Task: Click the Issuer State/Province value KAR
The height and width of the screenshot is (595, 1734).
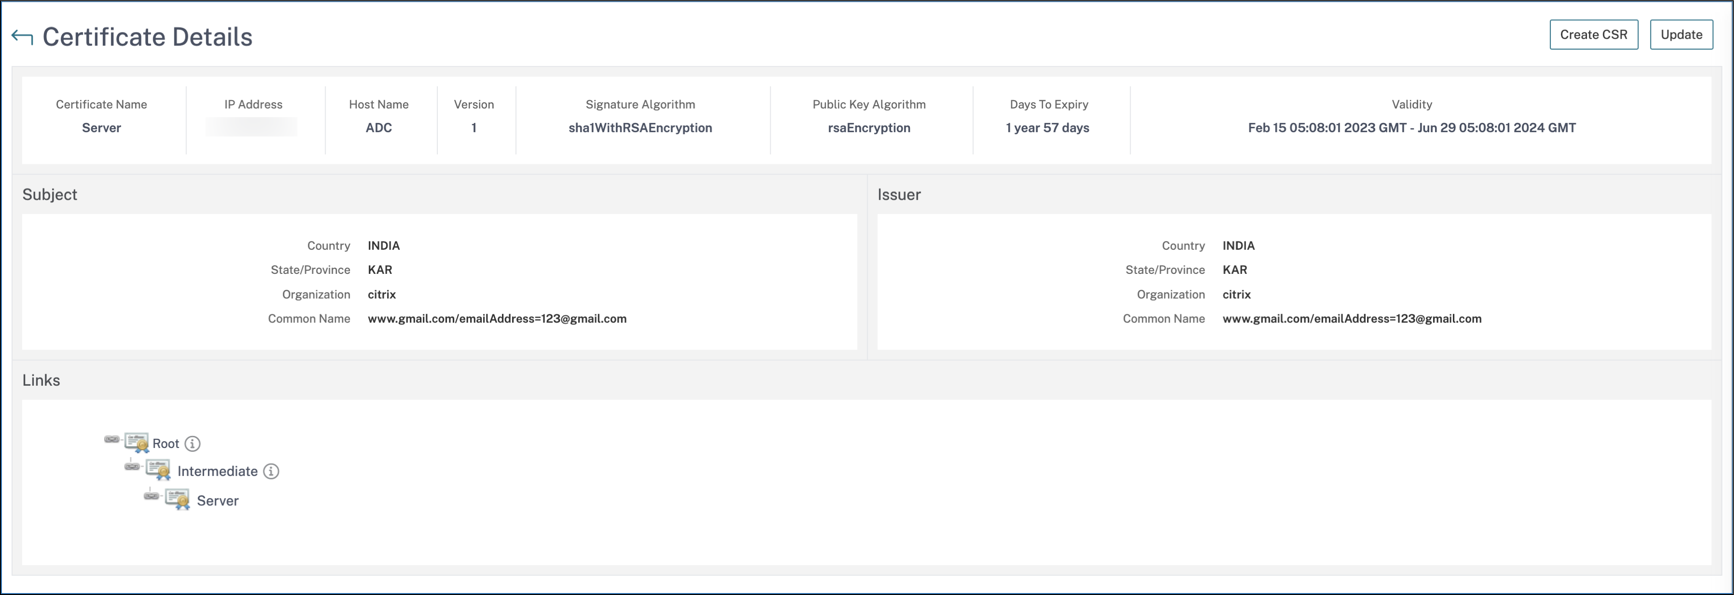Action: pyautogui.click(x=1234, y=270)
